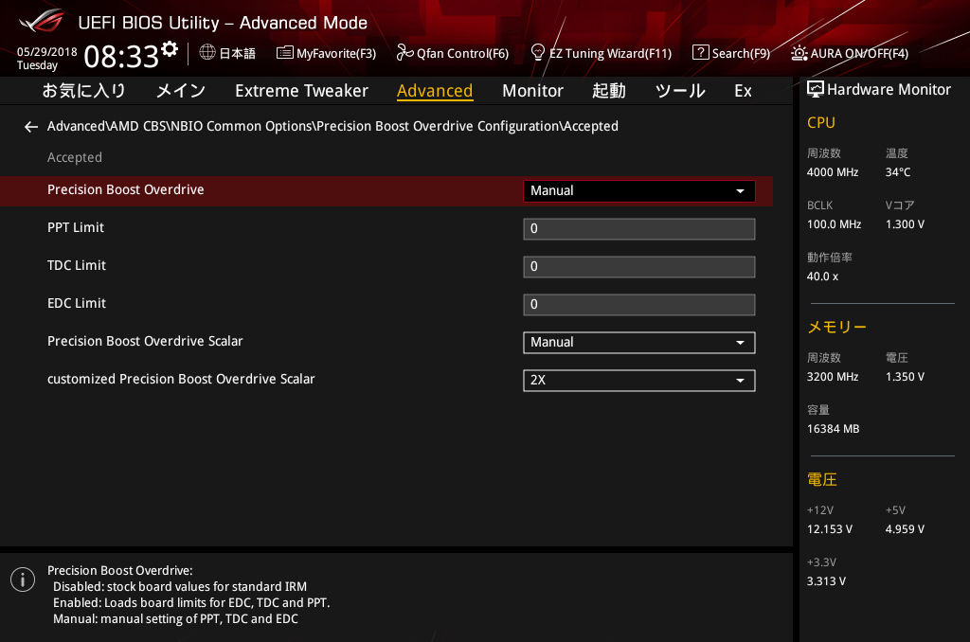Click the メモリー section heading
The width and height of the screenshot is (970, 642).
point(837,327)
